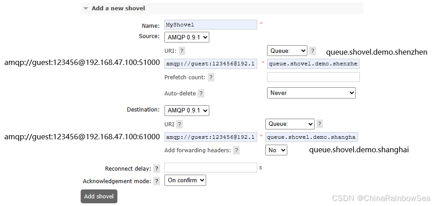Screen dimensions: 432x206
Task: Show help for Auto-delete option
Action: (201, 94)
